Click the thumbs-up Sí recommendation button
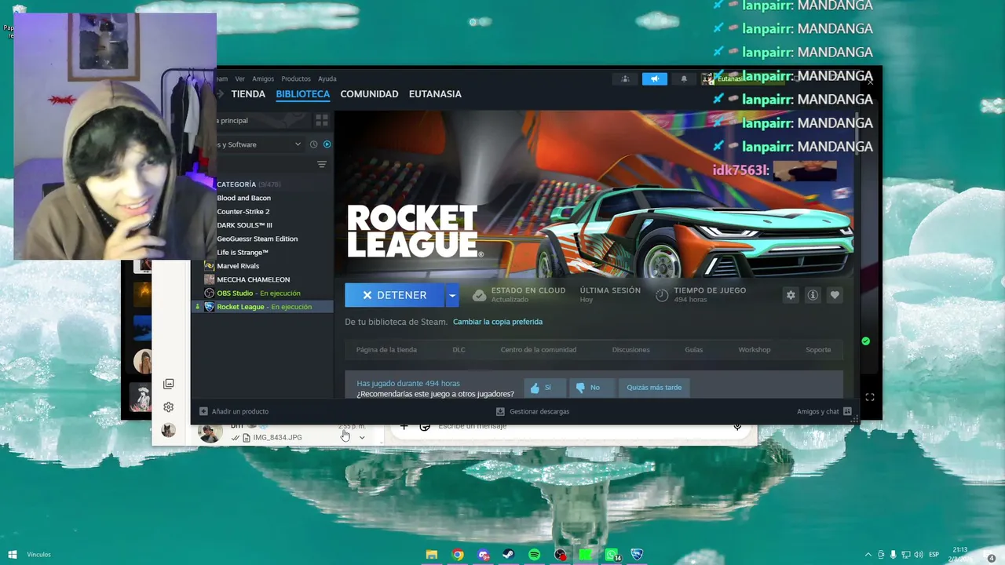1005x565 pixels. pos(545,388)
